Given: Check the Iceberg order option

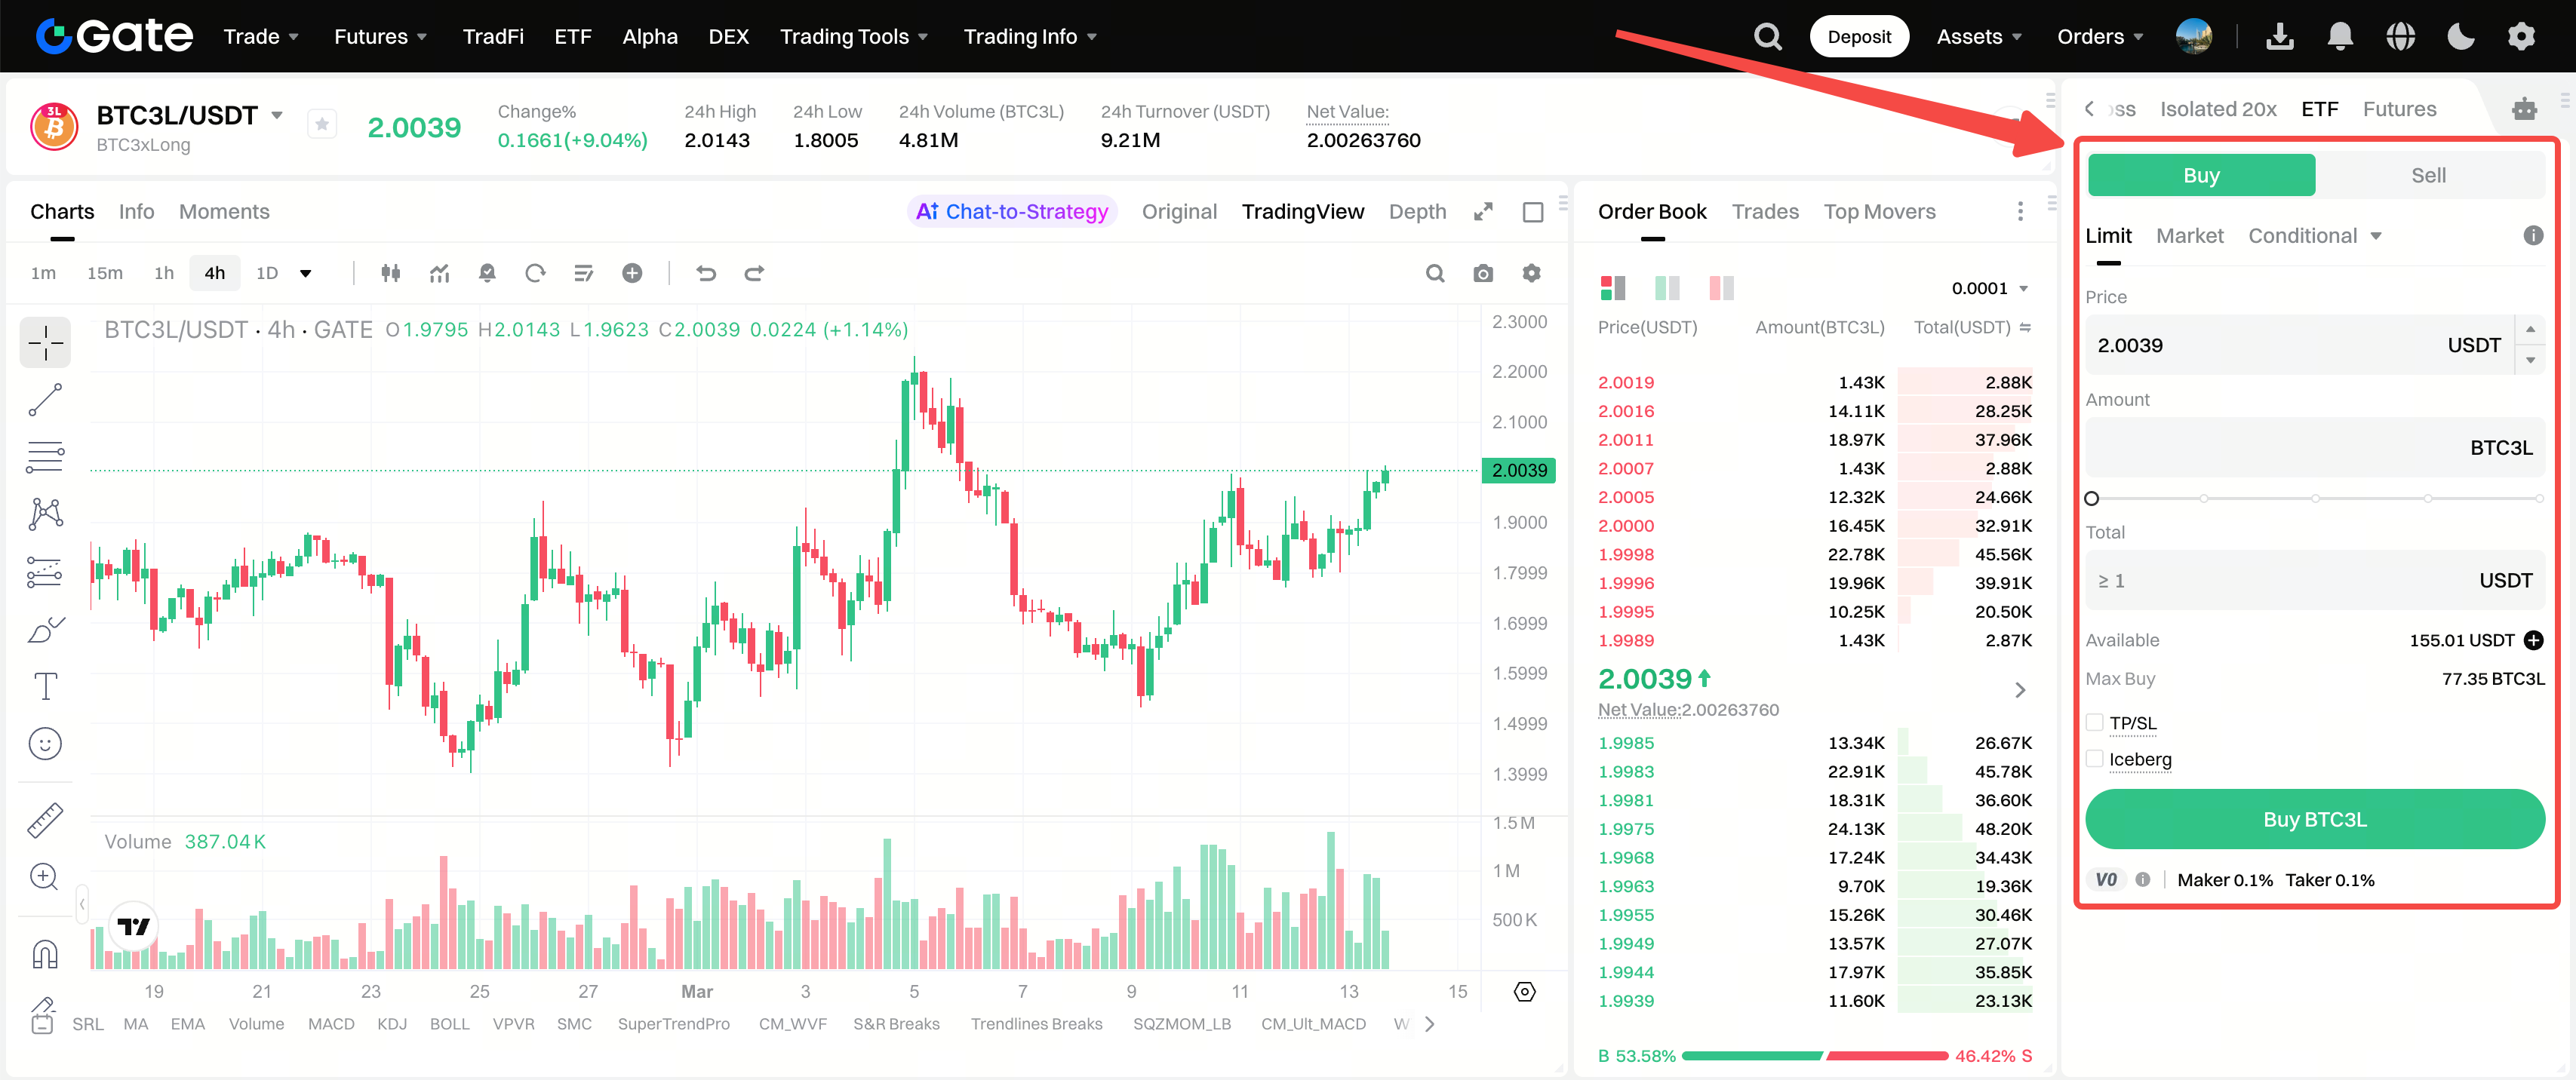Looking at the screenshot, I should point(2095,759).
